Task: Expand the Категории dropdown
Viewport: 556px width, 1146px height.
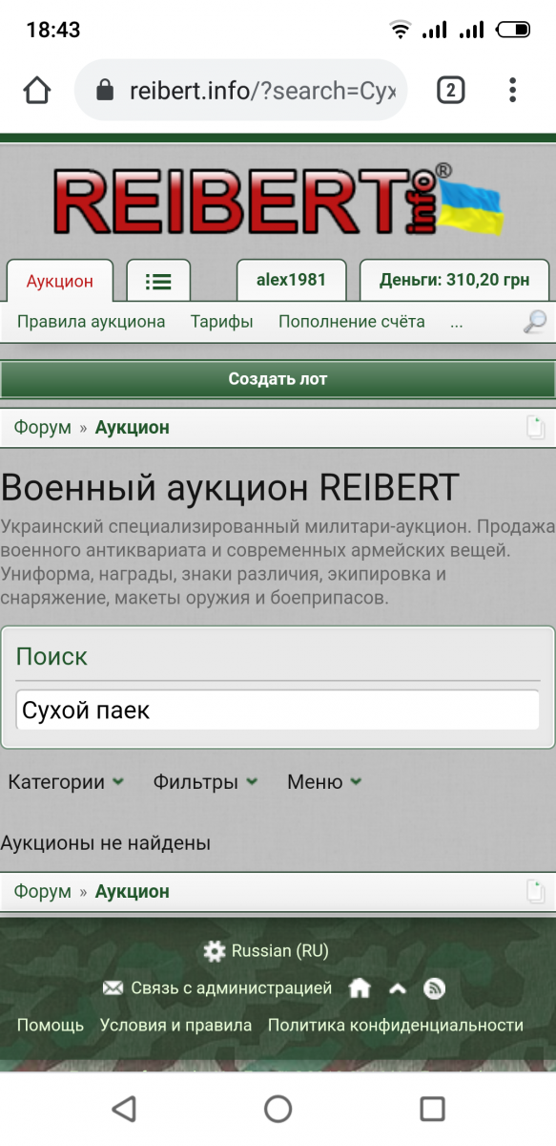Action: tap(66, 782)
